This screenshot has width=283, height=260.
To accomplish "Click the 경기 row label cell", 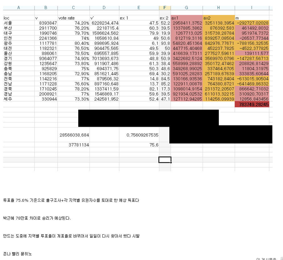I will (x=19, y=58).
